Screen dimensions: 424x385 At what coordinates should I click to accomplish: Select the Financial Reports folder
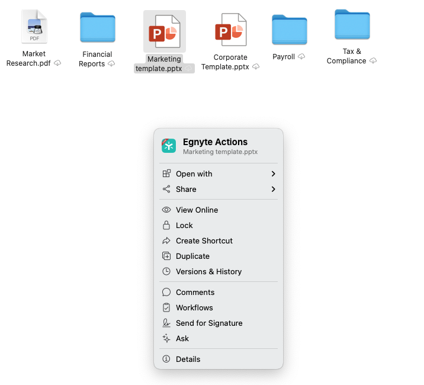point(98,27)
